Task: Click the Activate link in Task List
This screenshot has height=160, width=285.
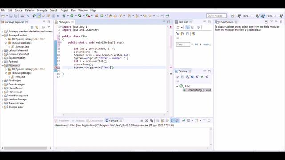Action: coord(207,44)
